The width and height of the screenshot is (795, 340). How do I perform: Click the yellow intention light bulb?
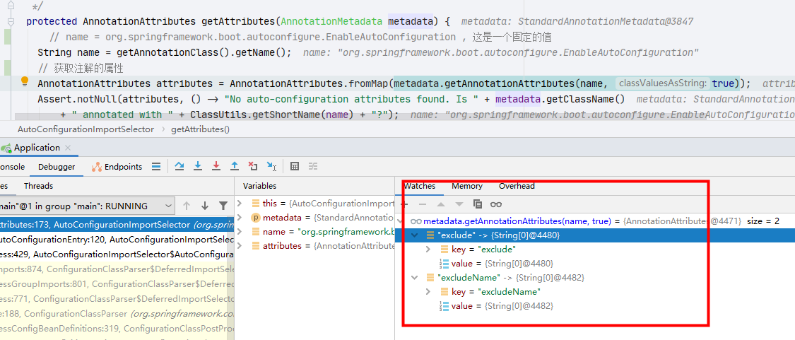click(23, 83)
